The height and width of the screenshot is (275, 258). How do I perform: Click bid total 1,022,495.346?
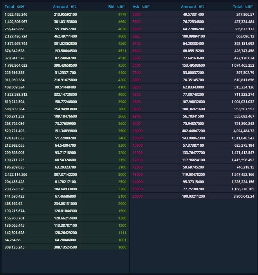click(x=16, y=14)
